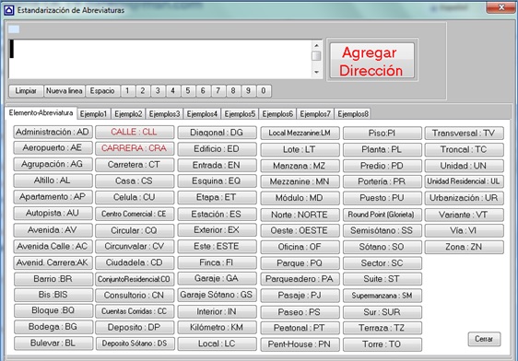Switch to the Ejemplos3 tab
Viewport: 518px width, 361px height.
click(164, 114)
